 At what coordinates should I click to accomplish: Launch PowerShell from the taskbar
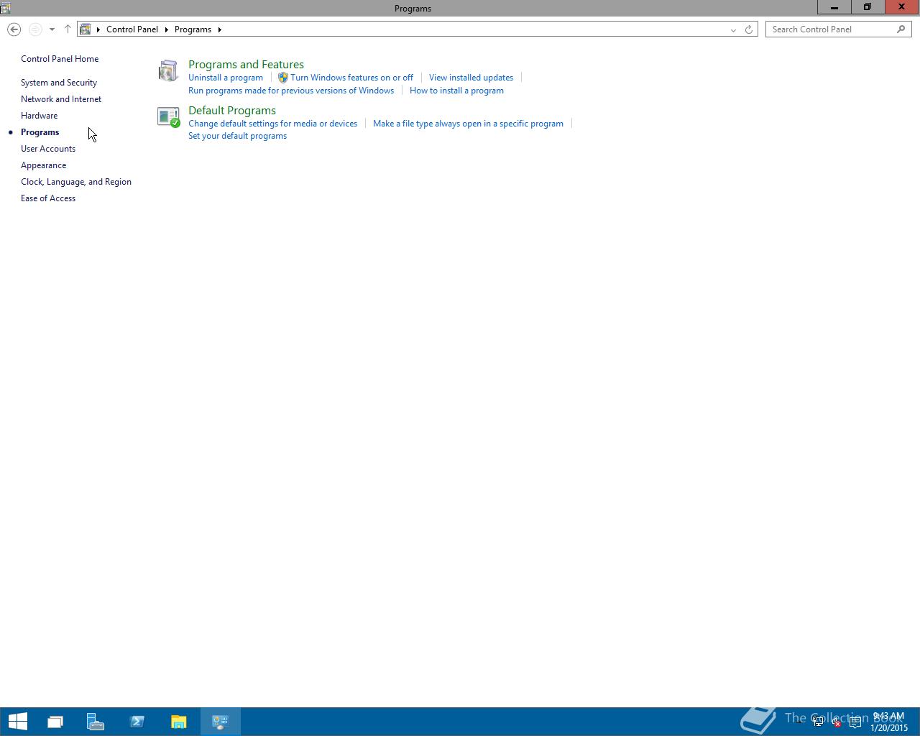137,722
